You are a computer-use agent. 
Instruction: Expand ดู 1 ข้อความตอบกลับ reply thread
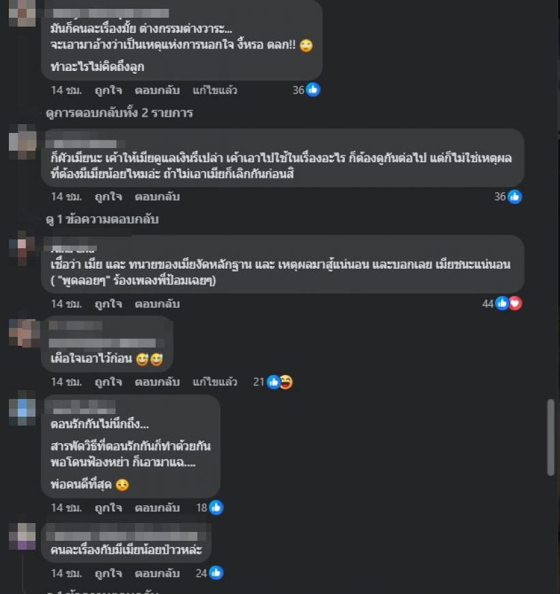tap(102, 220)
